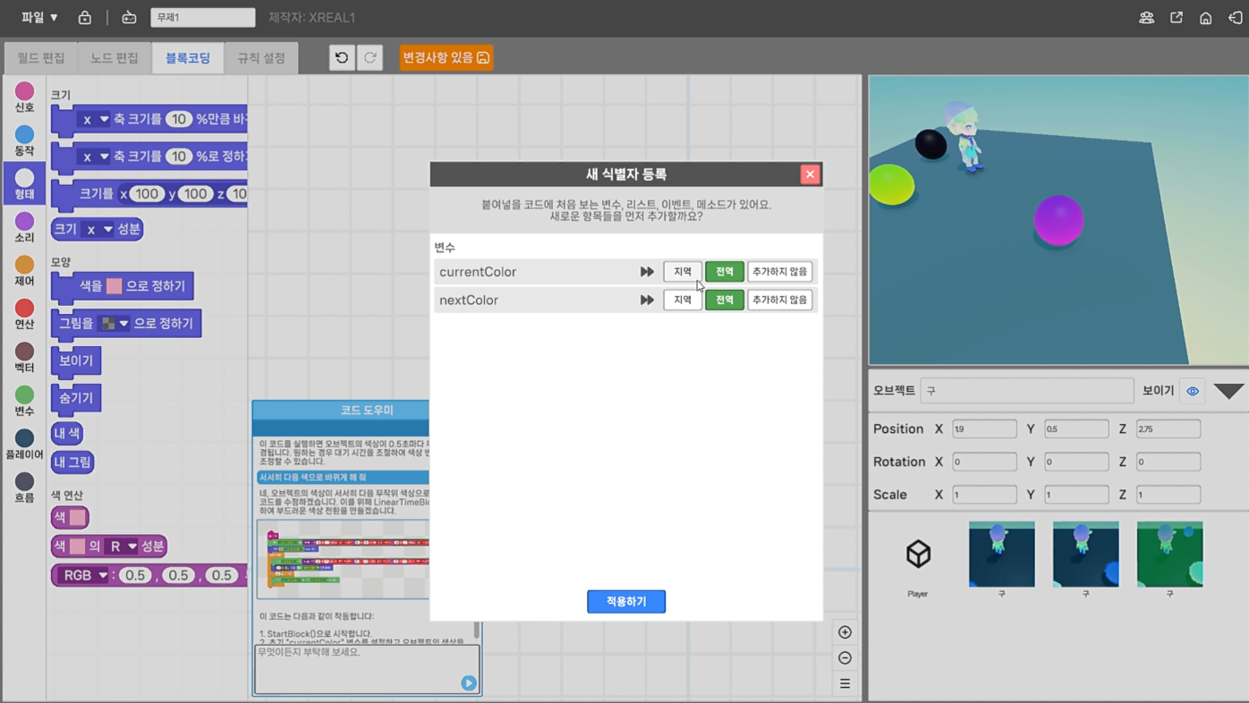Toggle the lock icon in the top bar

pos(84,16)
